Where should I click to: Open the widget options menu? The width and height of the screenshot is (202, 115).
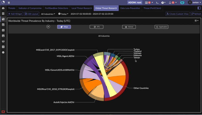tap(196, 21)
